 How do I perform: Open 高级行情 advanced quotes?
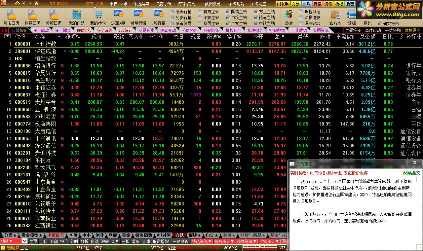181,12
